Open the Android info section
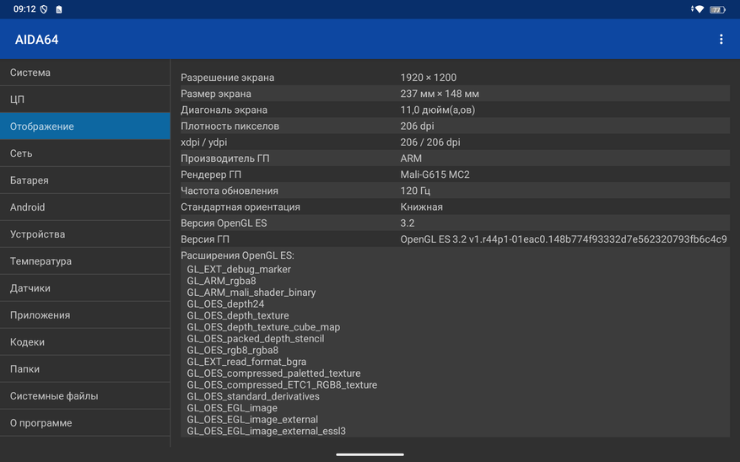 pyautogui.click(x=84, y=207)
